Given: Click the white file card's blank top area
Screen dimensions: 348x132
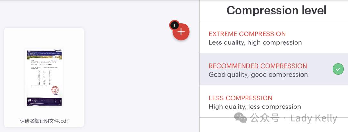Looking at the screenshot, I should 44,37.
